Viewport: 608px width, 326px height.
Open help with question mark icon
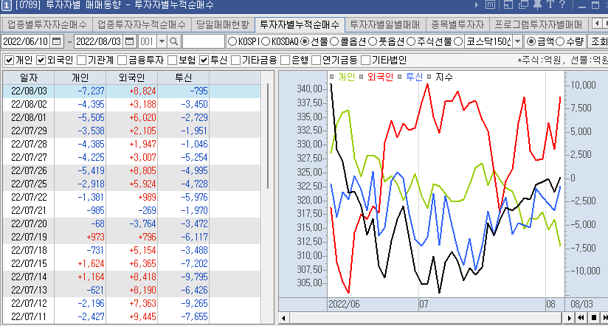(562, 5)
